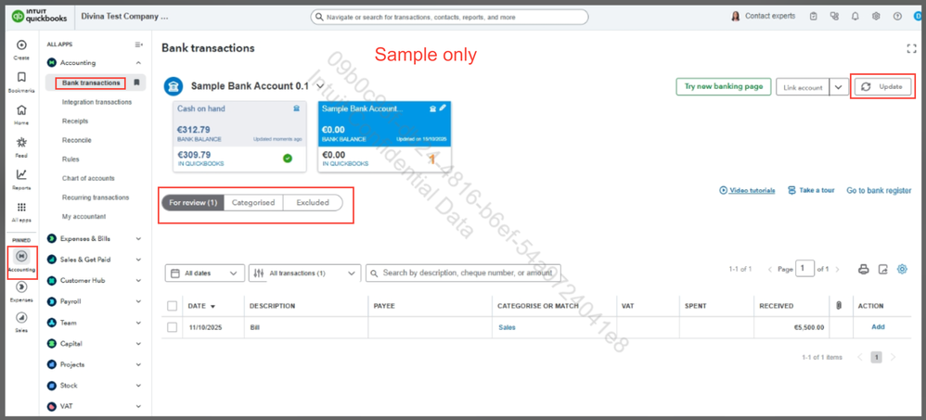Open Bookmarks in left rail
Screen dimensions: 926x420
[21, 77]
